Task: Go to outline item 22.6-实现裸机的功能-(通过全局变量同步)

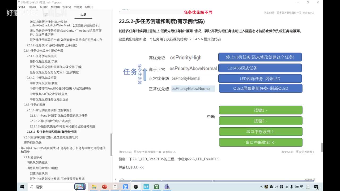Action: coord(51,137)
